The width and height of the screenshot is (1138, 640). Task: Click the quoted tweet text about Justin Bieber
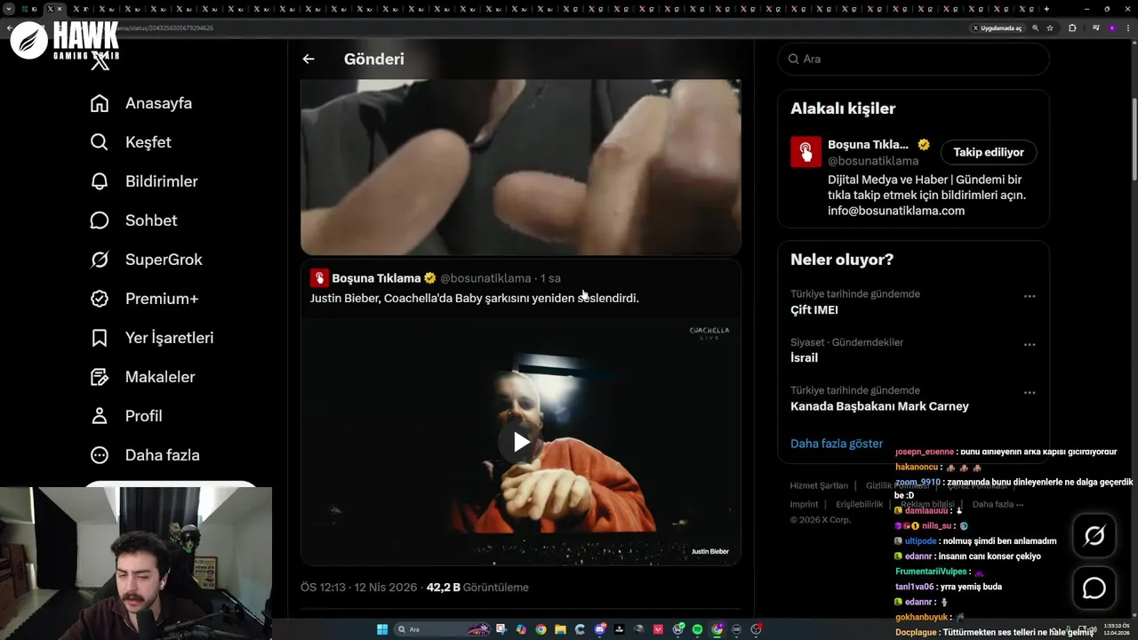[475, 299]
